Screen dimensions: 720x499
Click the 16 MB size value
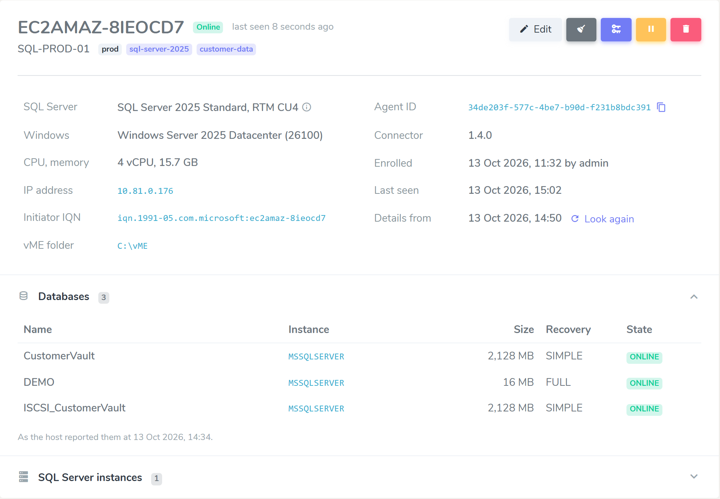(x=518, y=382)
